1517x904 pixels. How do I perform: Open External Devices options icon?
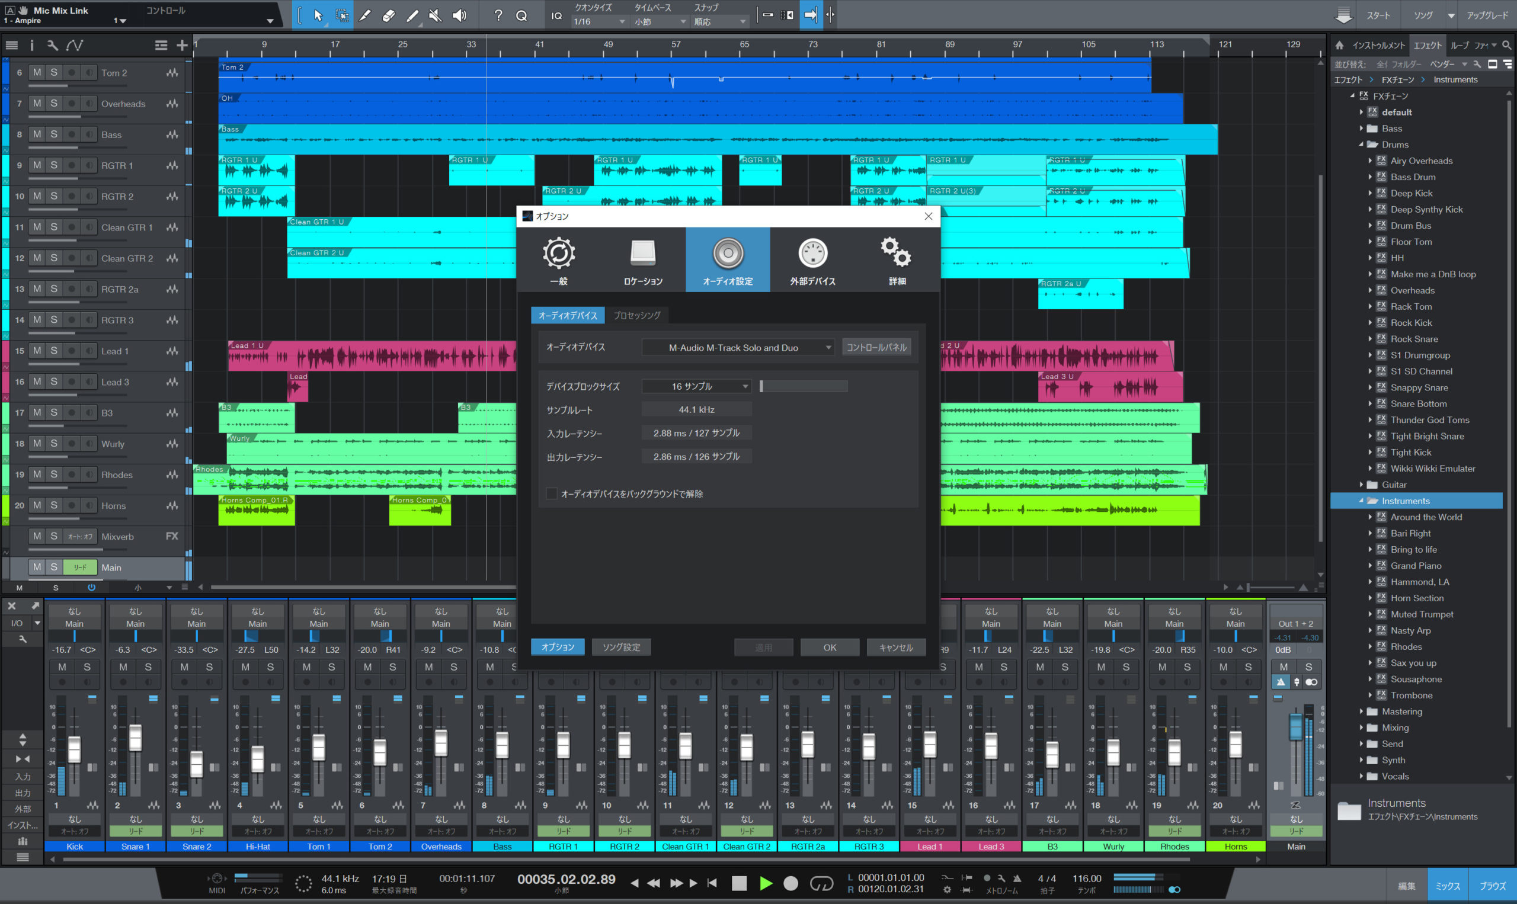(813, 259)
